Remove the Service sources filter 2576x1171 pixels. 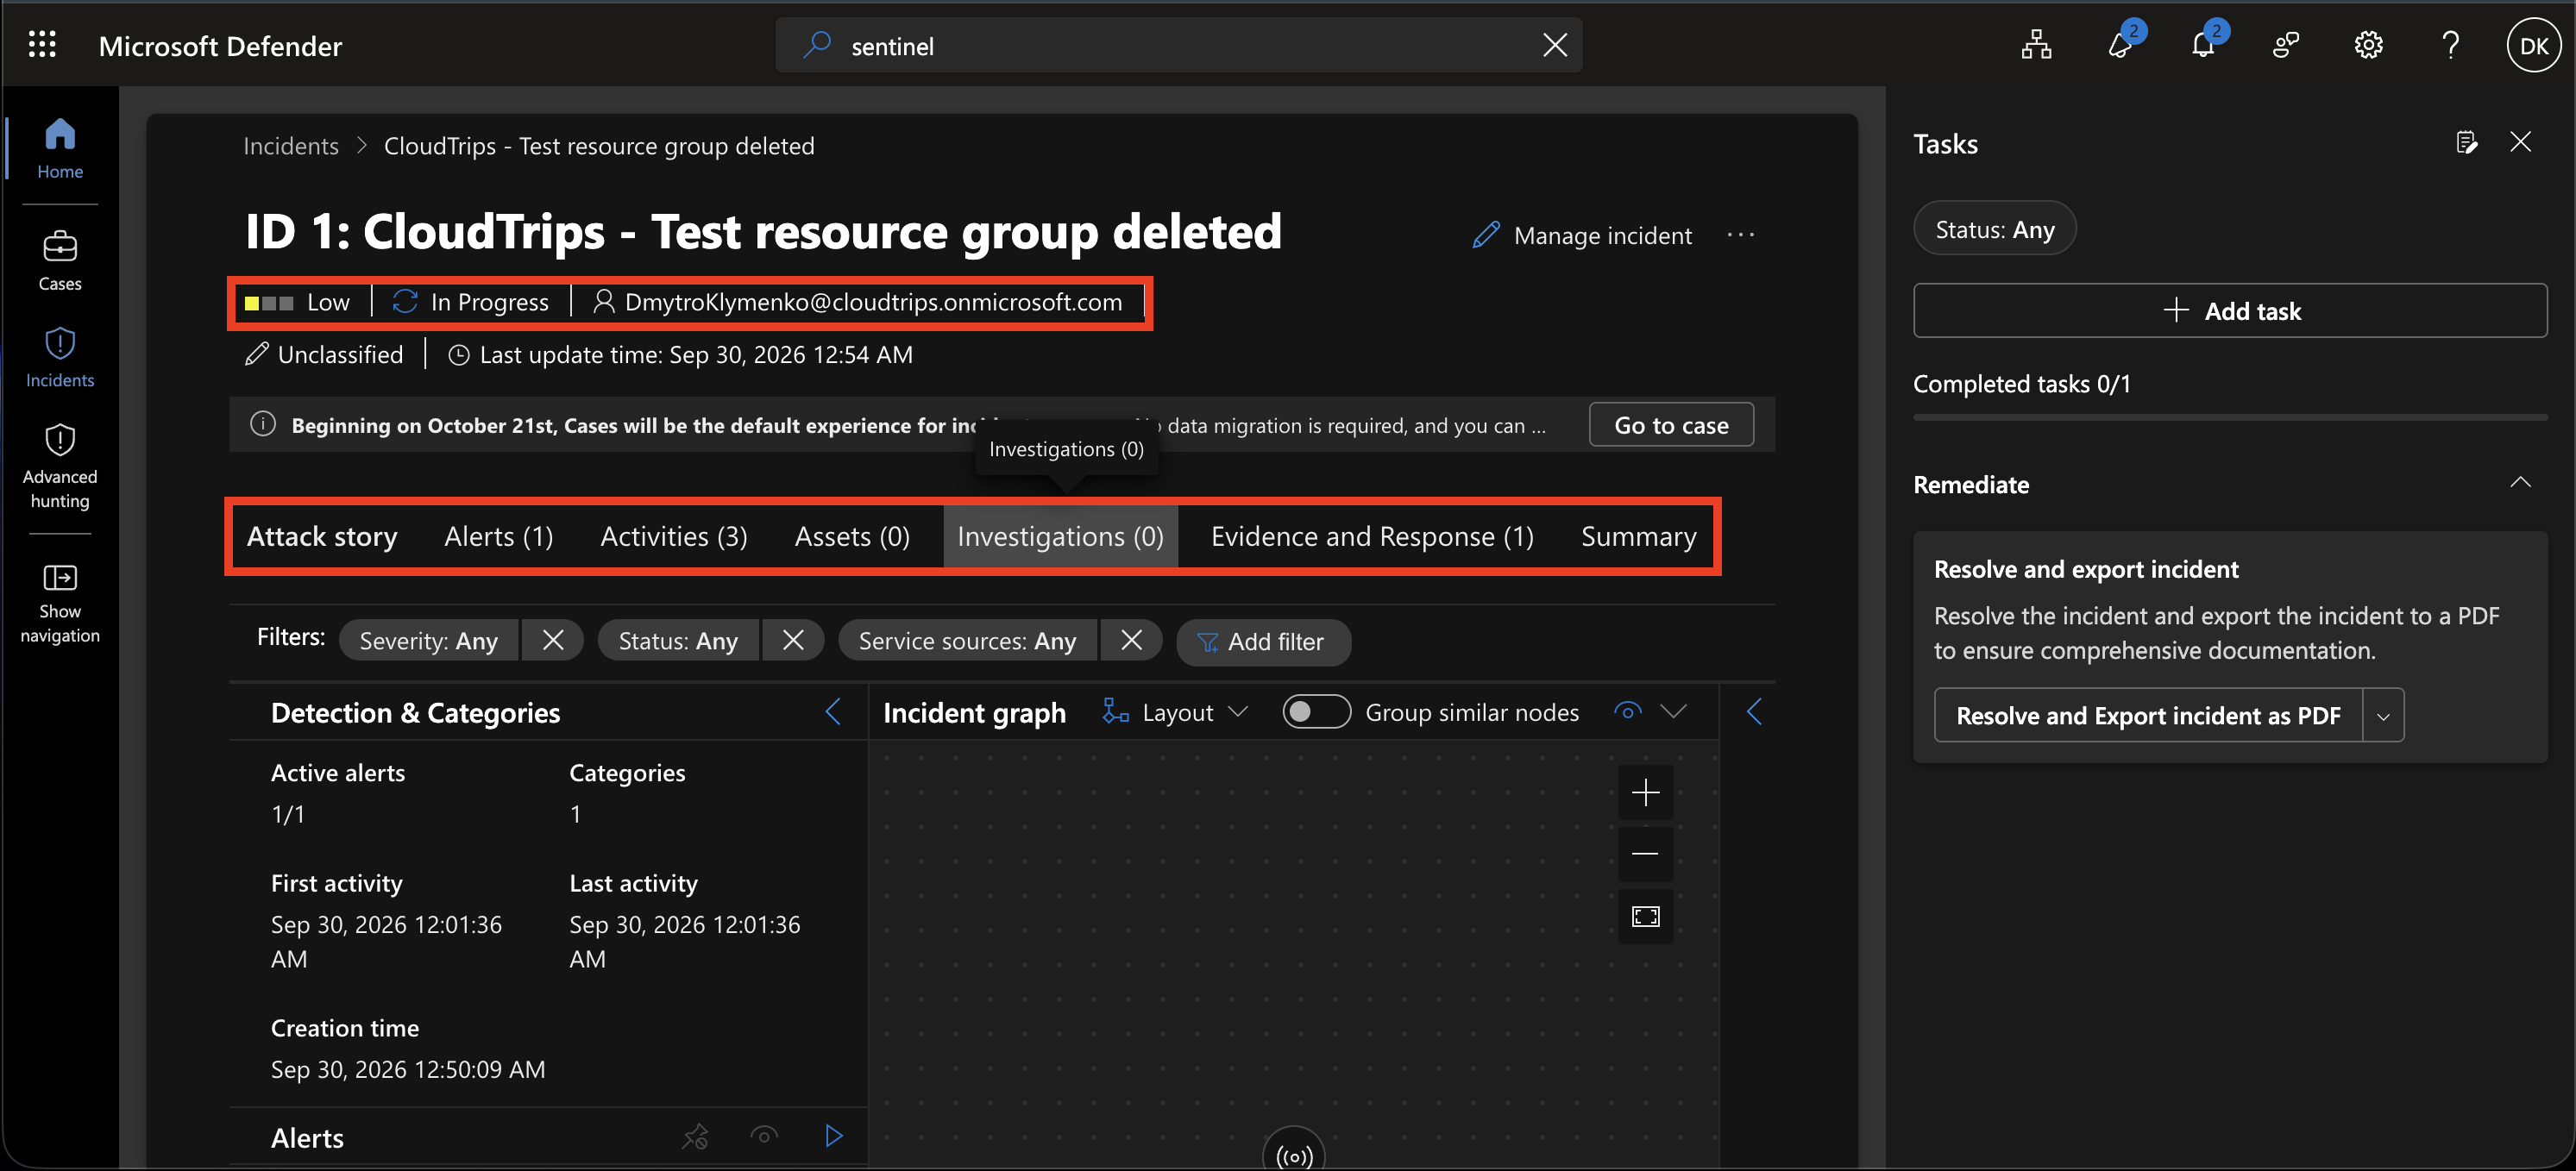coord(1131,641)
